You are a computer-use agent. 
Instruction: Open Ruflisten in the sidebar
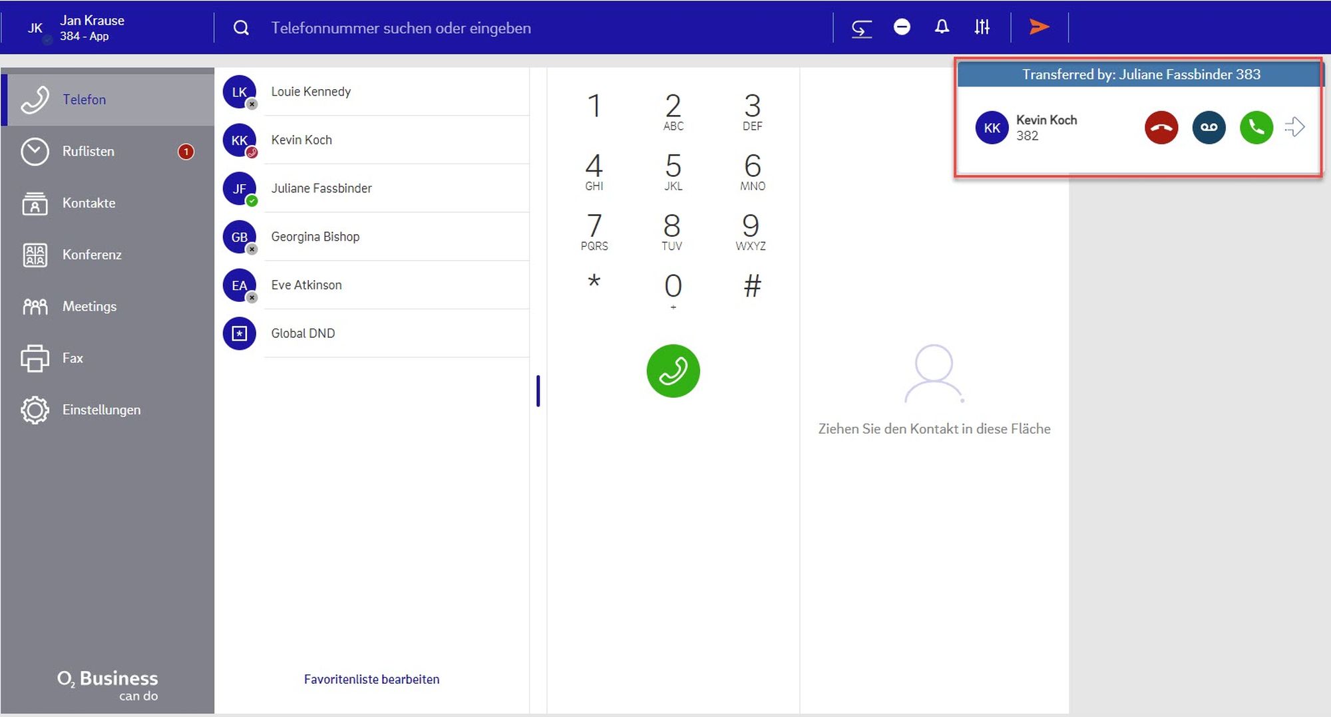click(88, 152)
